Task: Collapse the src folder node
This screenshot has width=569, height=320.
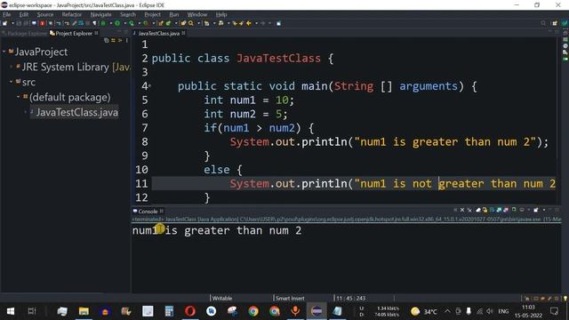Action: [12, 82]
